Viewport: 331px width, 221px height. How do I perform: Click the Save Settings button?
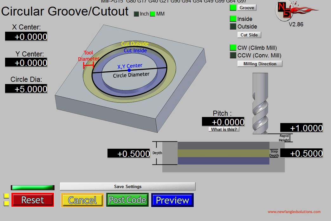tap(127, 186)
